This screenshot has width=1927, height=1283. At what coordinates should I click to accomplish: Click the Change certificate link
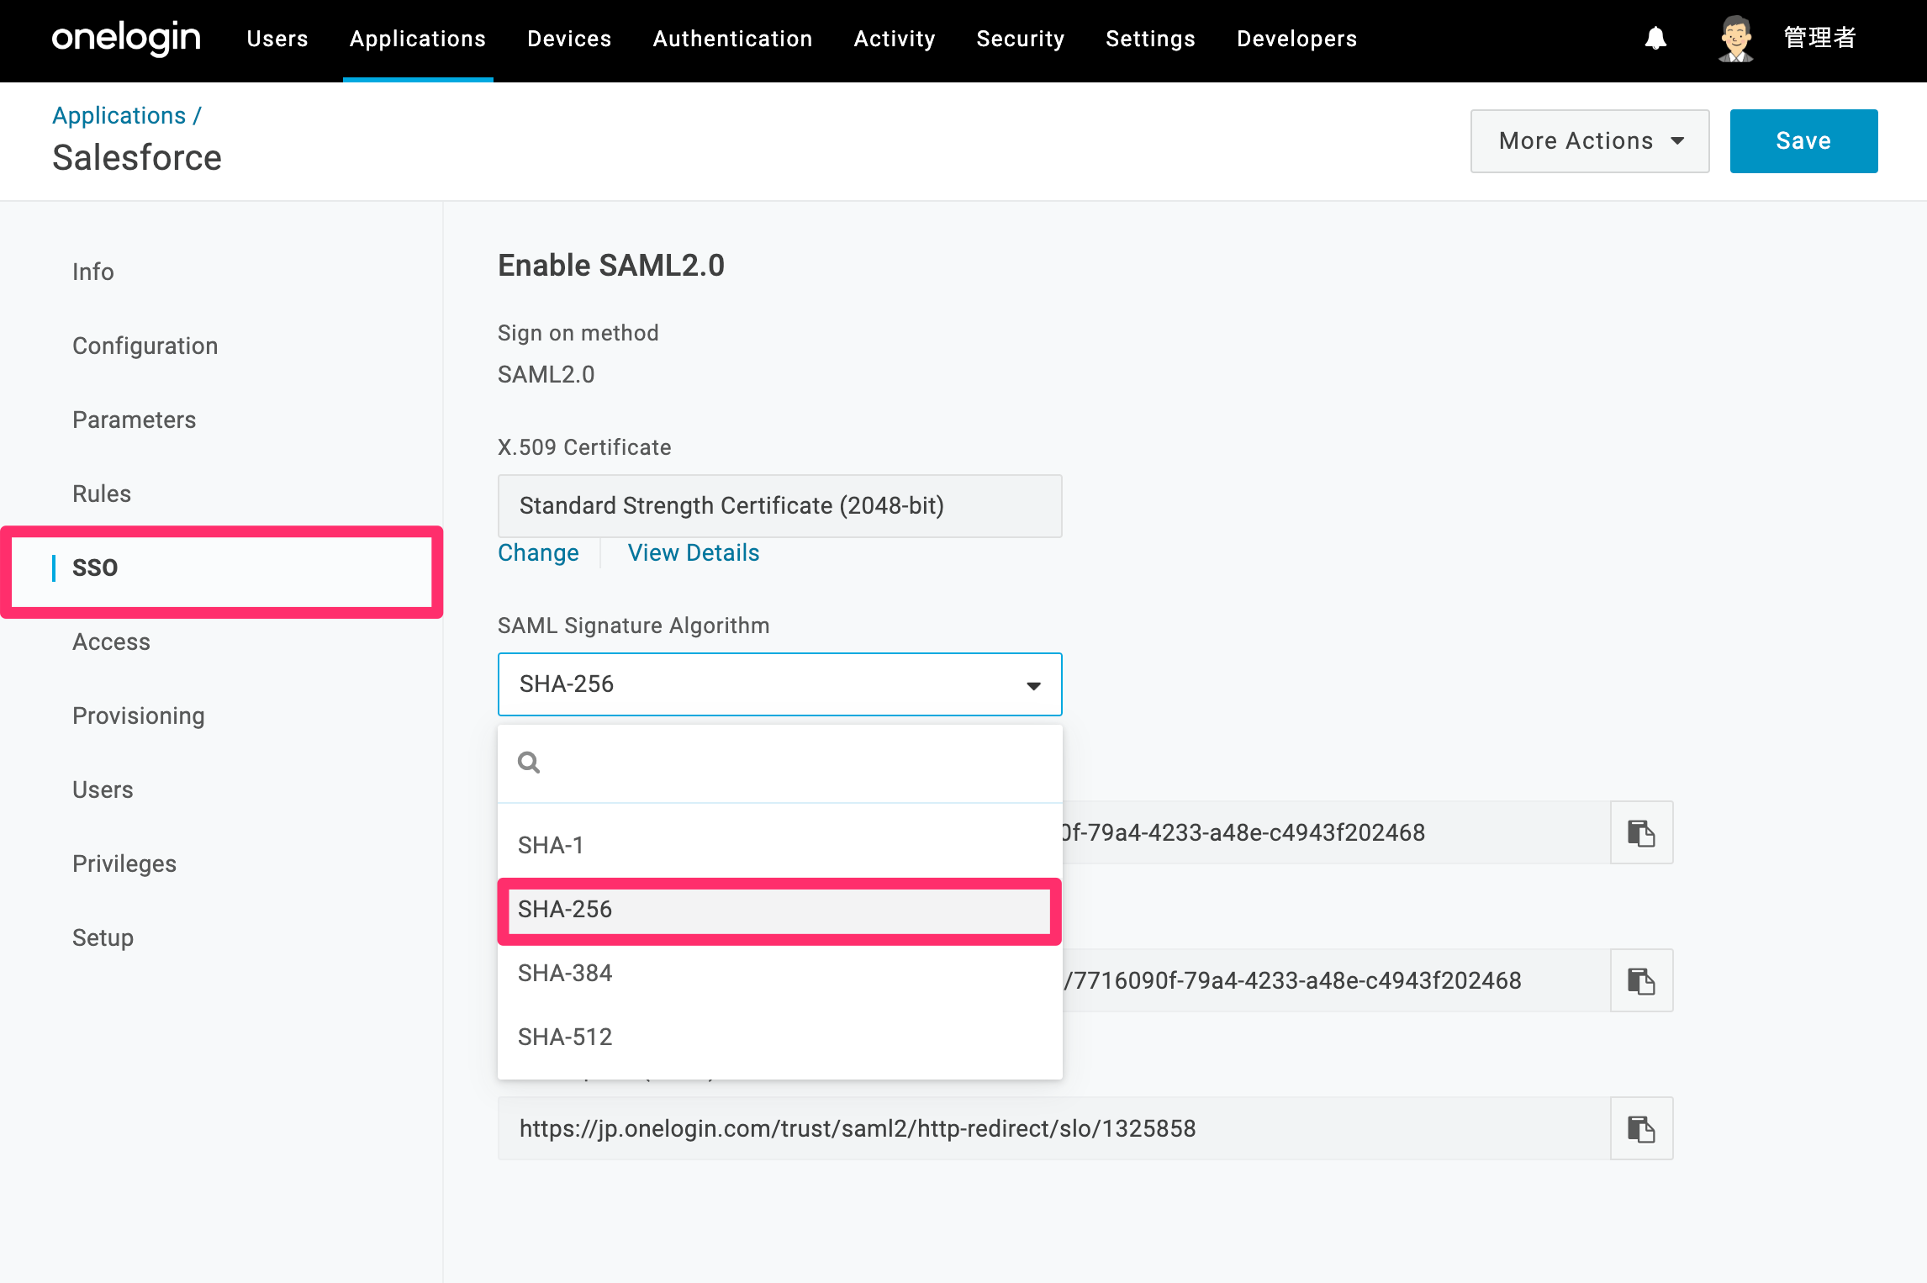point(538,552)
